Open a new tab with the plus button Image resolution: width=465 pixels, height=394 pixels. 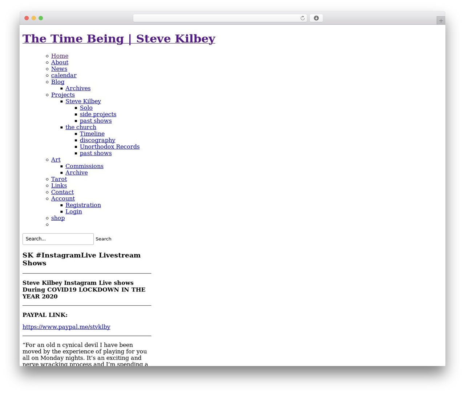(x=441, y=21)
